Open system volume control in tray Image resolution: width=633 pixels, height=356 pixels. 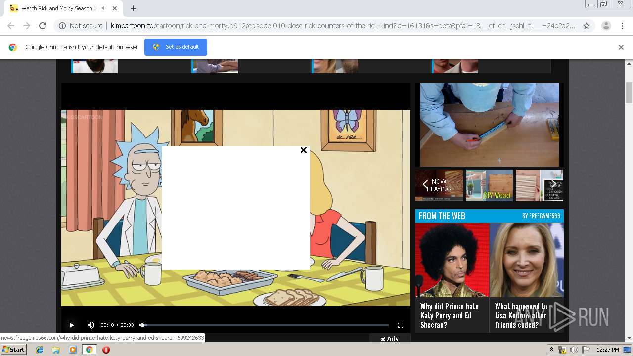[x=574, y=350]
